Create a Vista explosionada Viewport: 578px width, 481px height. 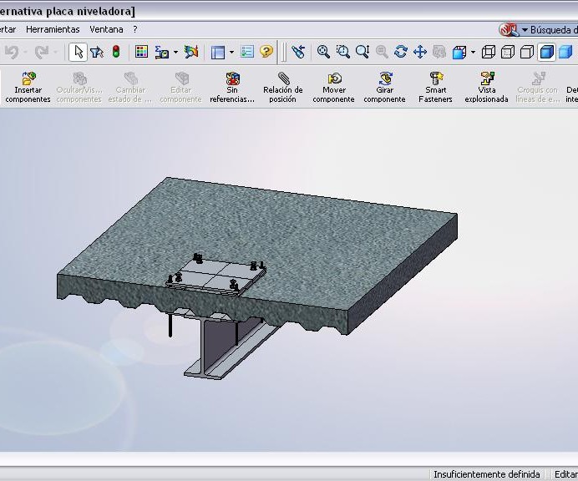(486, 87)
